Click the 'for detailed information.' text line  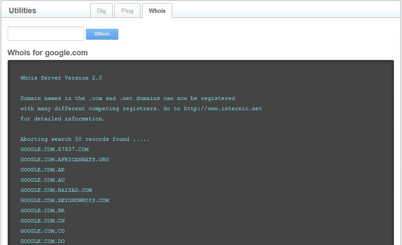click(63, 119)
